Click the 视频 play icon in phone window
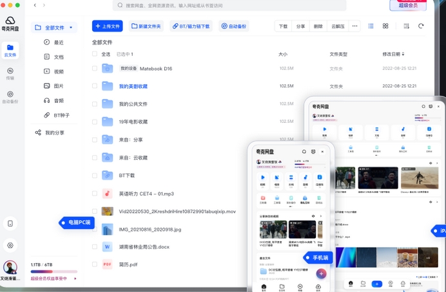The width and height of the screenshot is (446, 292). (263, 178)
